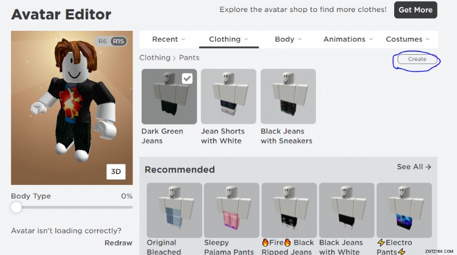457x255 pixels.
Task: Select the Jean Shorts with White pants thumbnail
Action: pyautogui.click(x=228, y=96)
